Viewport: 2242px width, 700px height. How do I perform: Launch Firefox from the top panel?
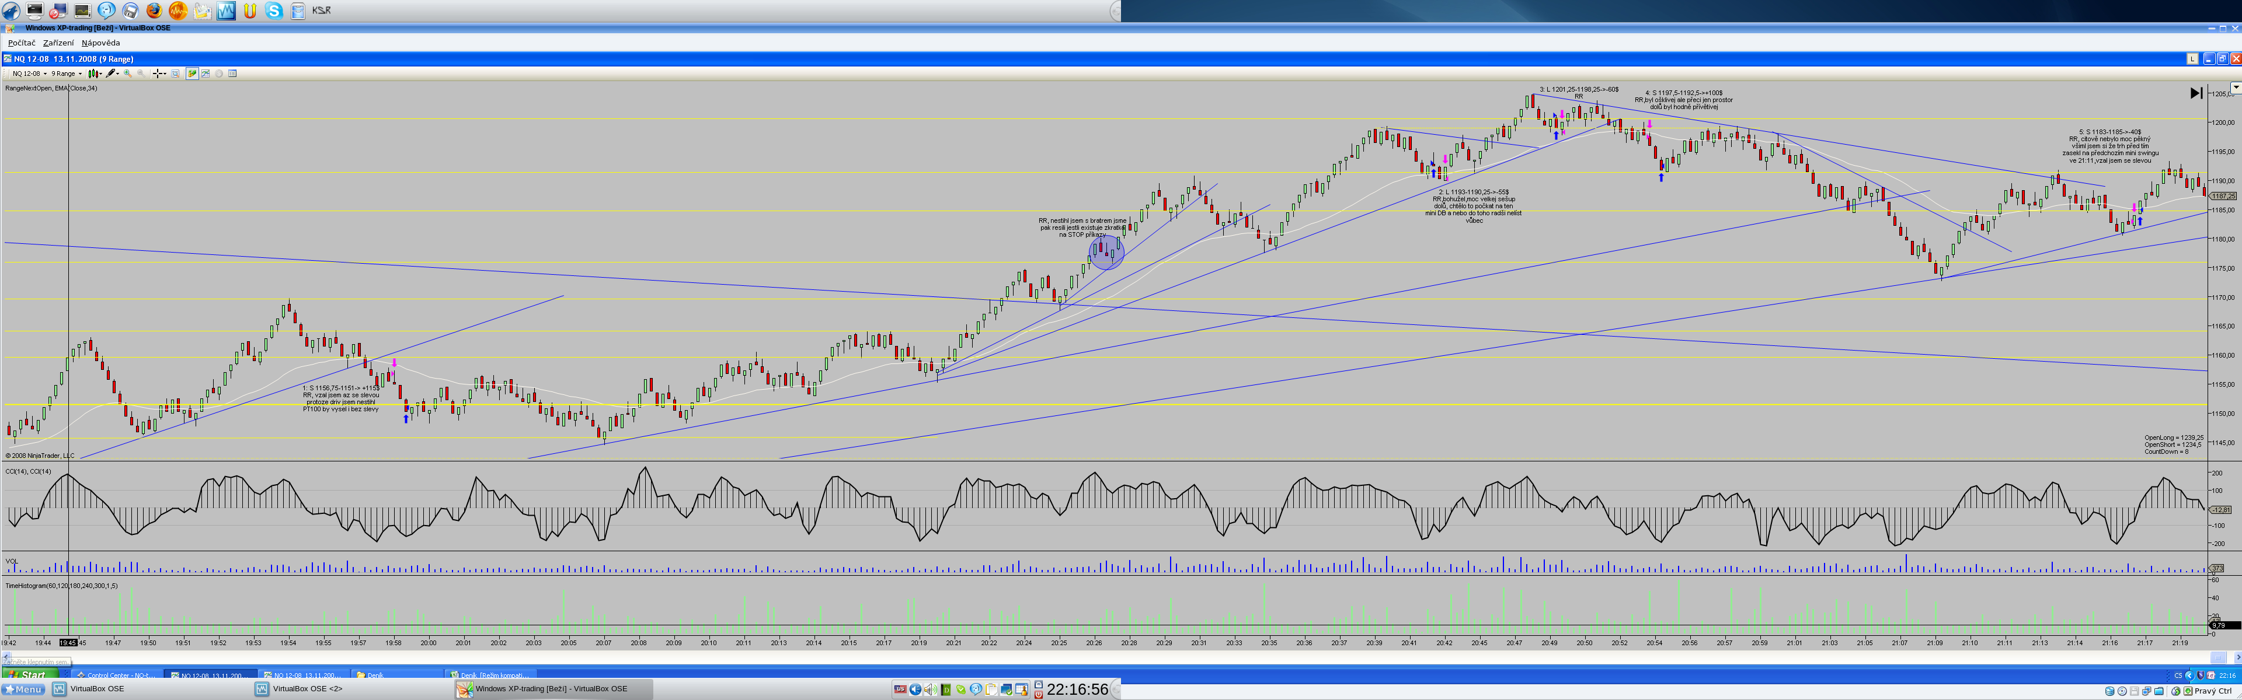click(153, 10)
